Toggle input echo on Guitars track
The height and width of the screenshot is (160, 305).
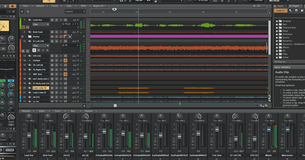pyautogui.click(x=65, y=60)
